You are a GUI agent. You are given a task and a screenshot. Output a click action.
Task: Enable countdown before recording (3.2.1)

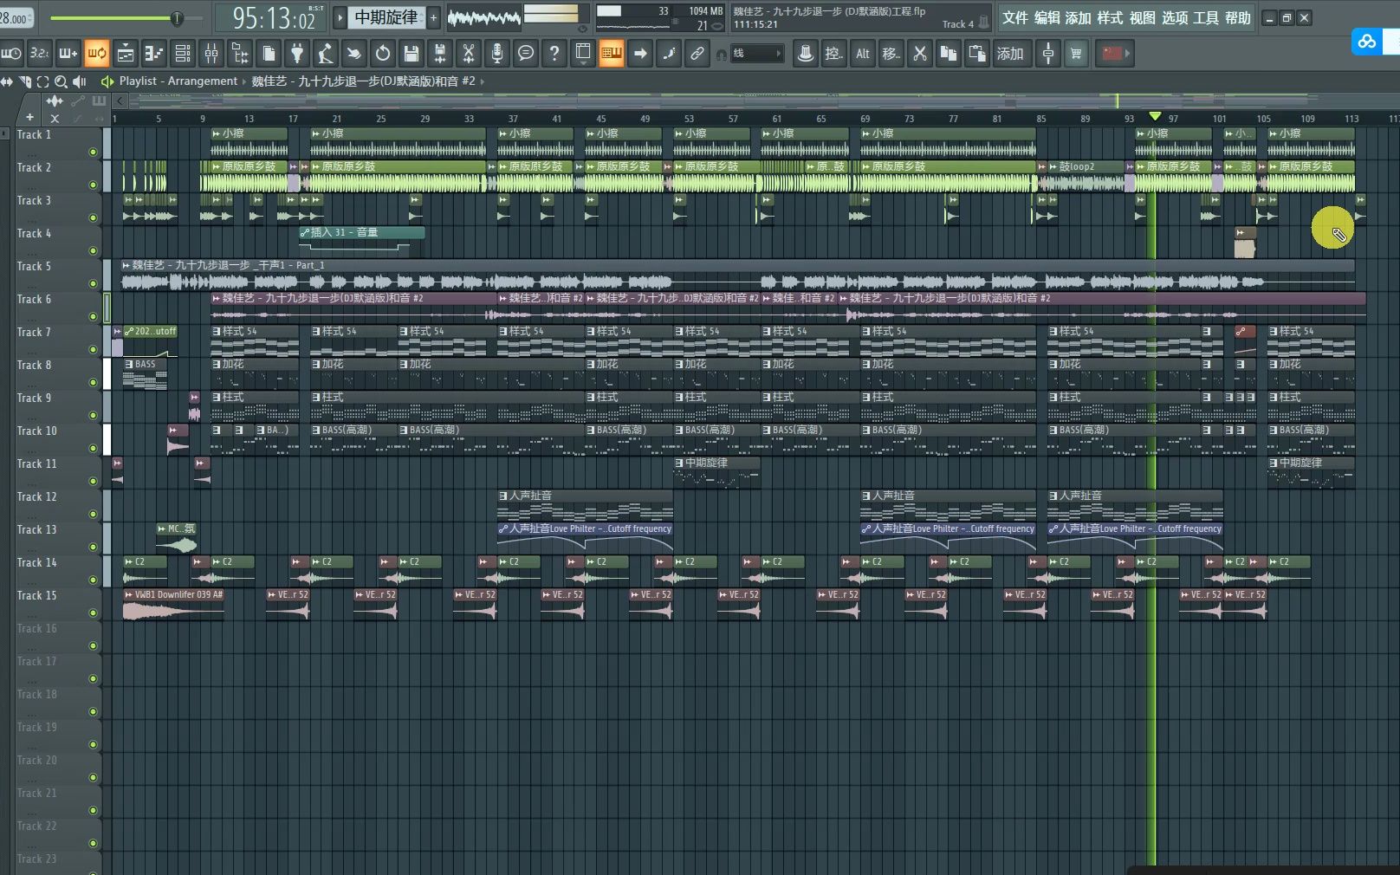point(40,54)
